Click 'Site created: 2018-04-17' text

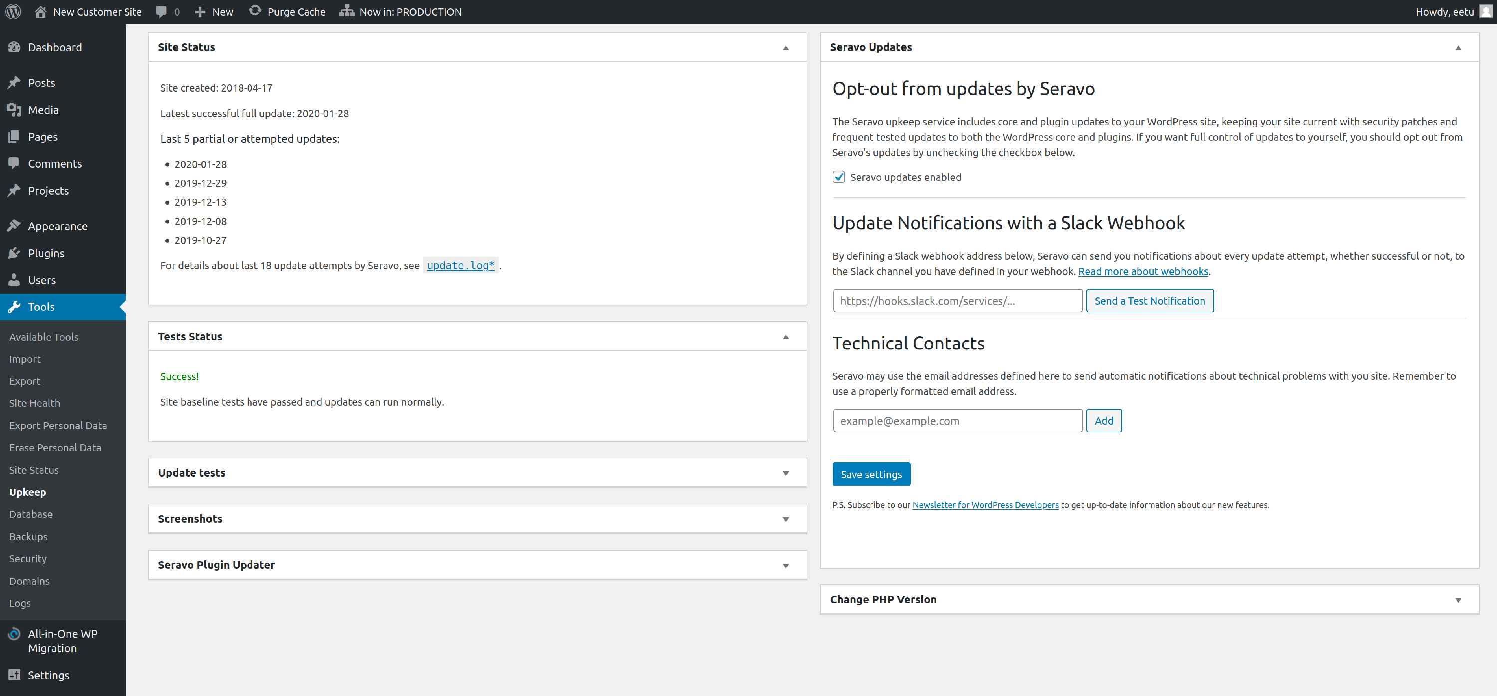[x=216, y=88]
